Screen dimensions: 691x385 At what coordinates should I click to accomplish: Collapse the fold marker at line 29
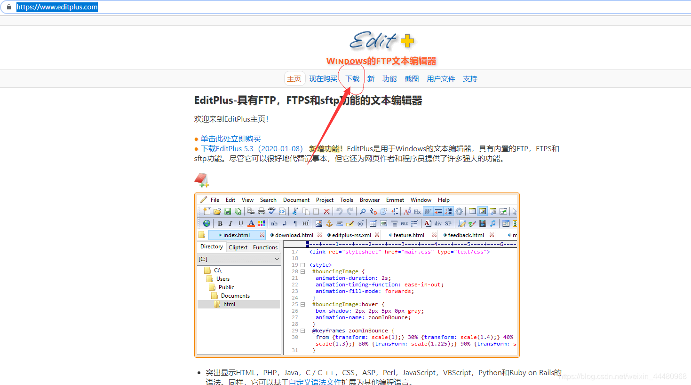(x=302, y=331)
